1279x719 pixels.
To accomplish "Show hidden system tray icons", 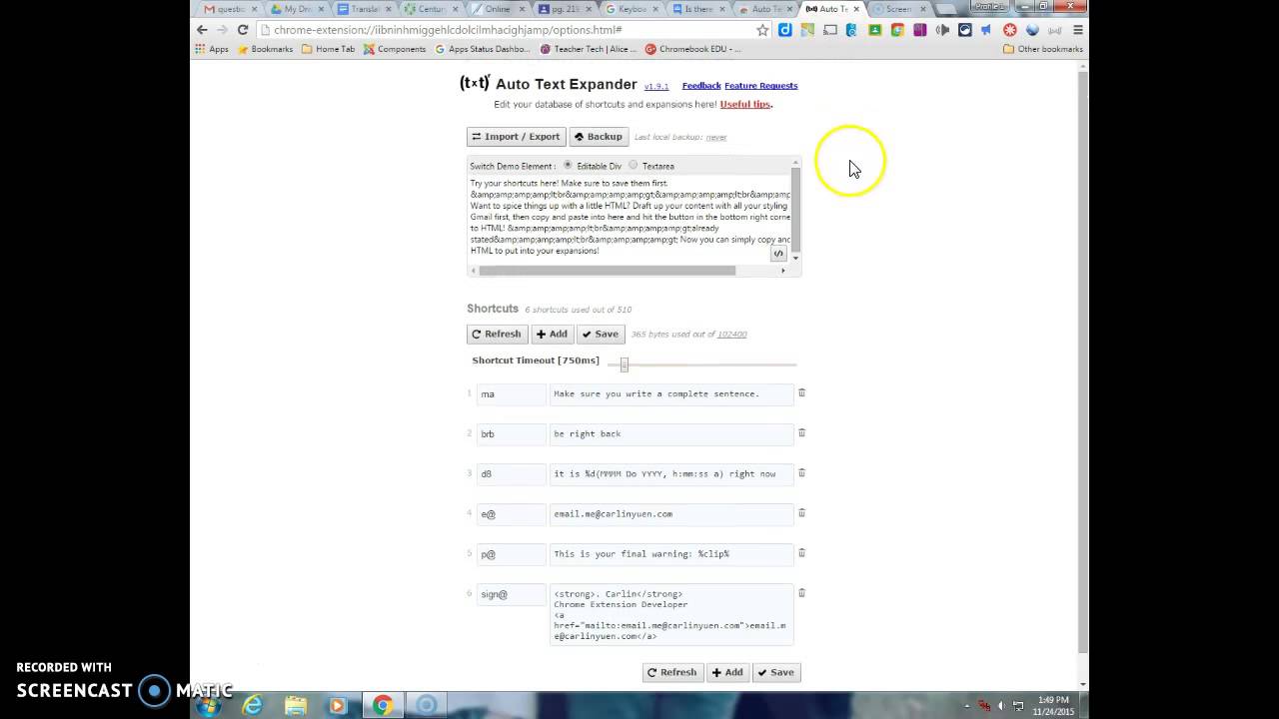I will (x=967, y=706).
